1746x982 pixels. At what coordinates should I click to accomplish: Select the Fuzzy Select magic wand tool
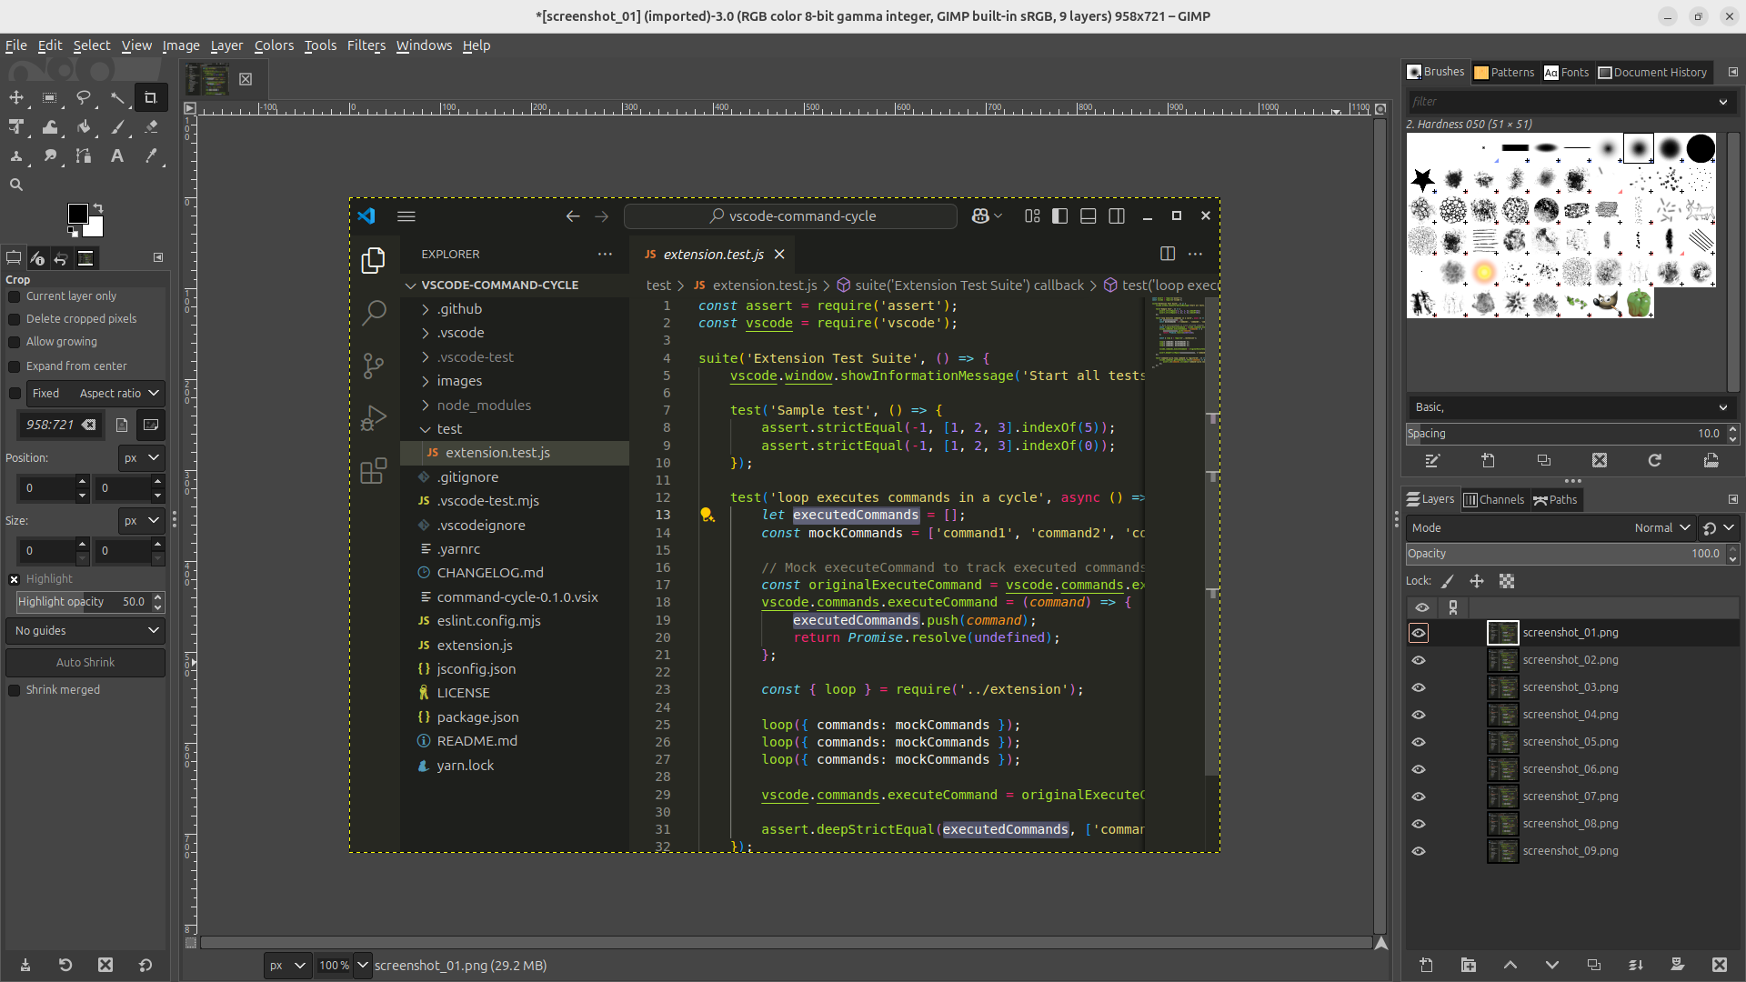coord(117,97)
